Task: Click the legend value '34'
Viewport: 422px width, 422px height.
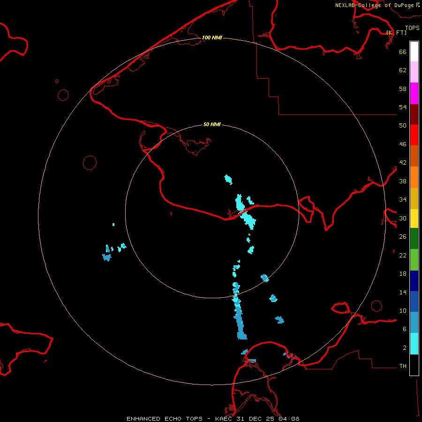Action: click(403, 200)
